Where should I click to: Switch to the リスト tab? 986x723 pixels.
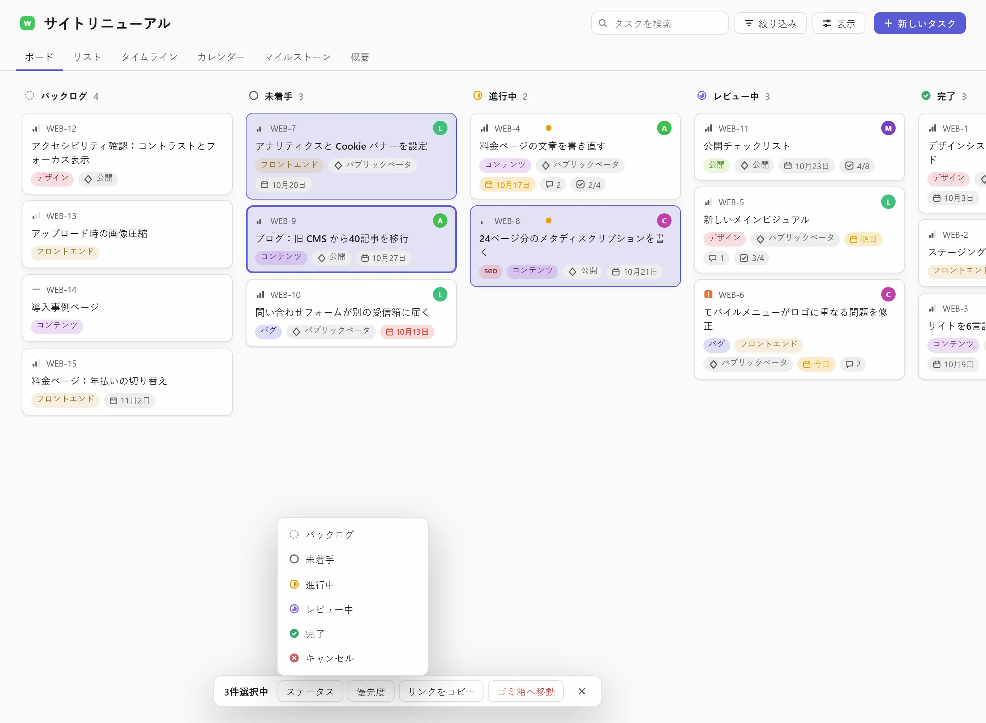pyautogui.click(x=87, y=57)
